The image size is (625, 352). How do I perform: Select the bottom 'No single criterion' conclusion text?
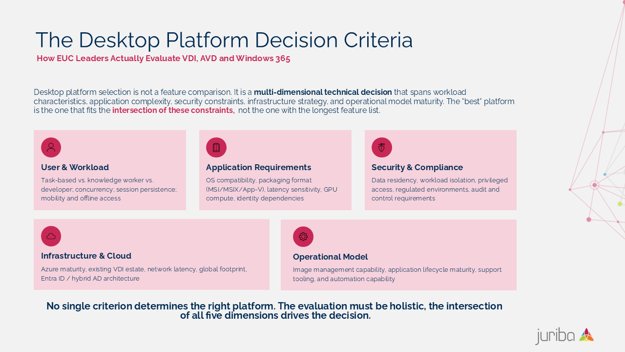tap(274, 310)
